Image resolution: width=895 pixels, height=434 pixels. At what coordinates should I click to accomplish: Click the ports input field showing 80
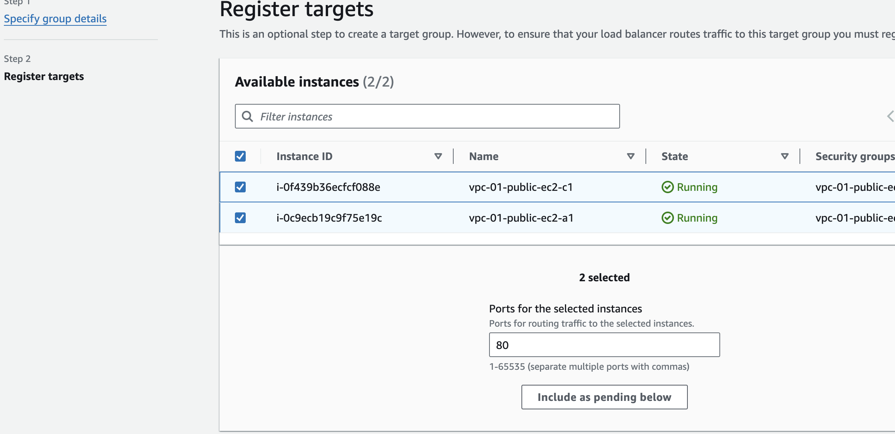click(604, 345)
